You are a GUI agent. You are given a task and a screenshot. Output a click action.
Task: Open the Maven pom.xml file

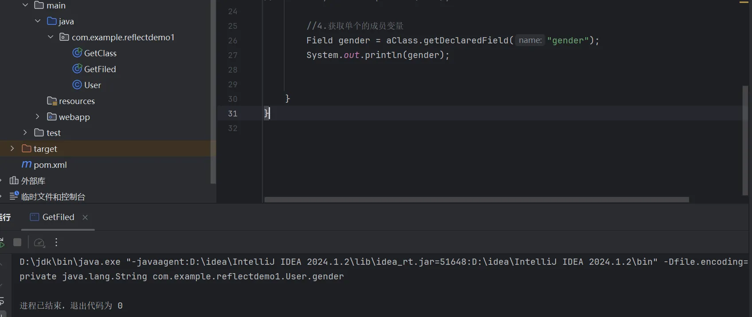[50, 165]
